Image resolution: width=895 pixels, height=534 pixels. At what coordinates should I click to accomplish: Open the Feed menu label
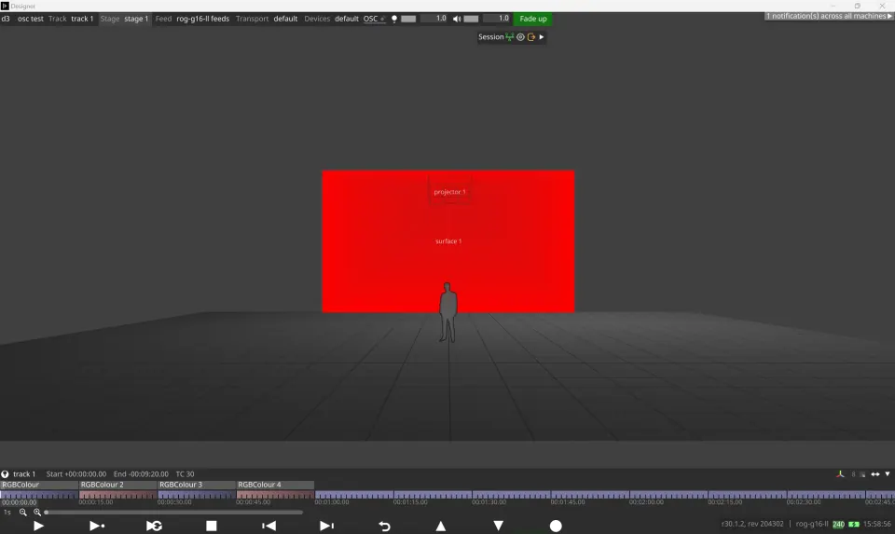163,19
